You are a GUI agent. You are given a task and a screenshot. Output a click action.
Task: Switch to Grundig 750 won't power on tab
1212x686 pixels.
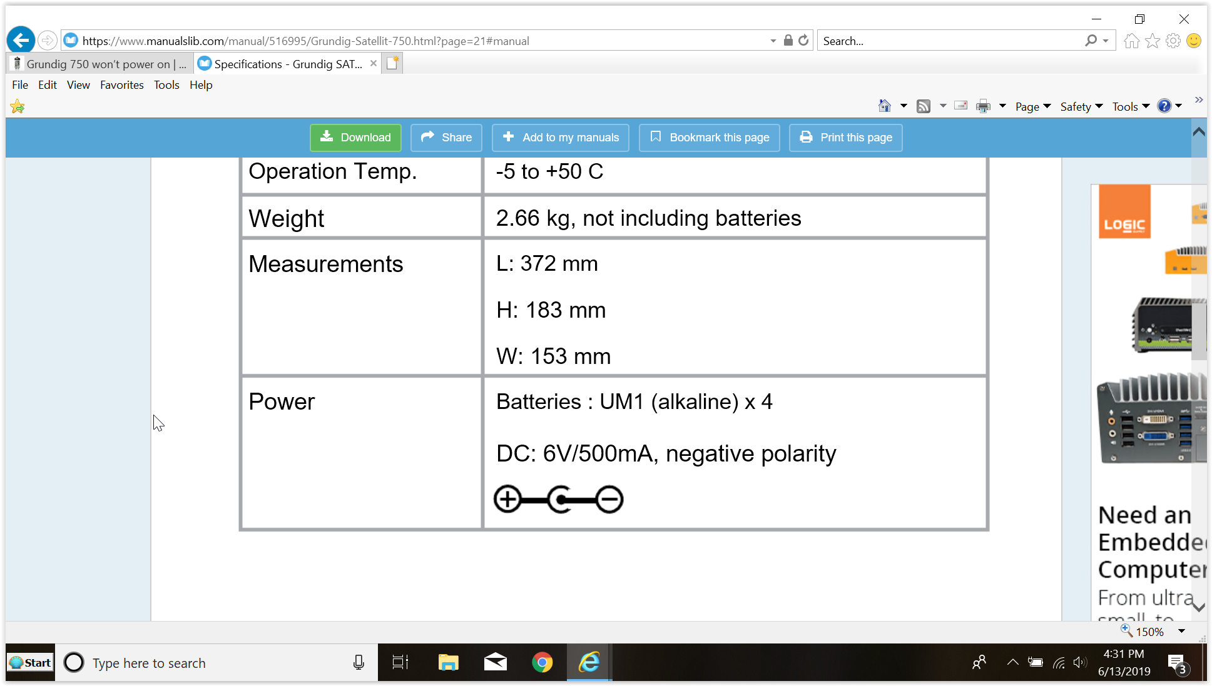coord(100,64)
